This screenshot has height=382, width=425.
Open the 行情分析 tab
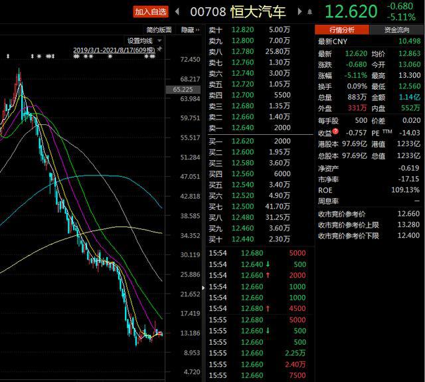point(342,30)
